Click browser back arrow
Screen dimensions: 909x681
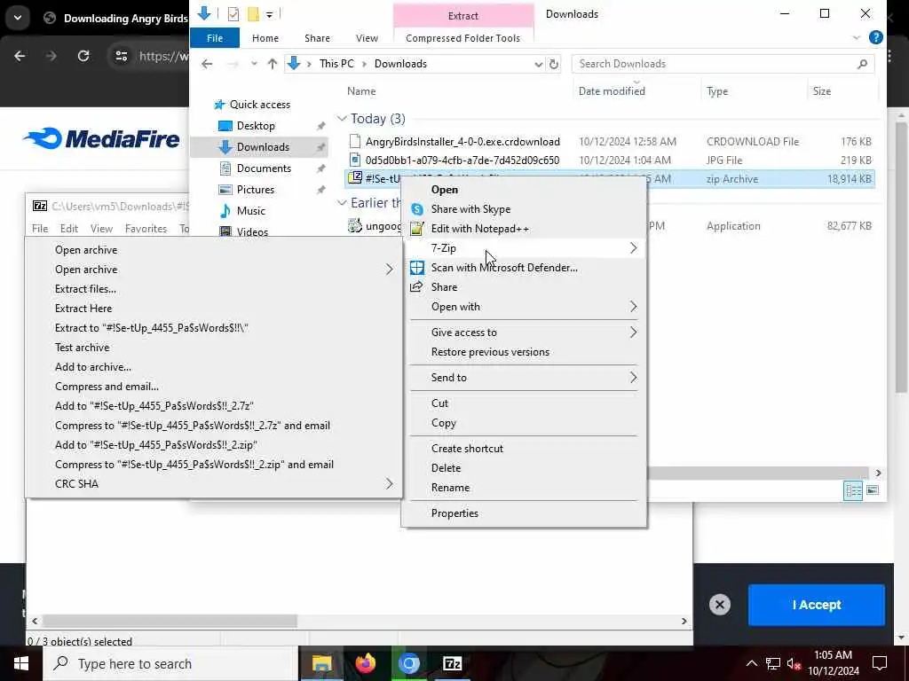coord(20,56)
